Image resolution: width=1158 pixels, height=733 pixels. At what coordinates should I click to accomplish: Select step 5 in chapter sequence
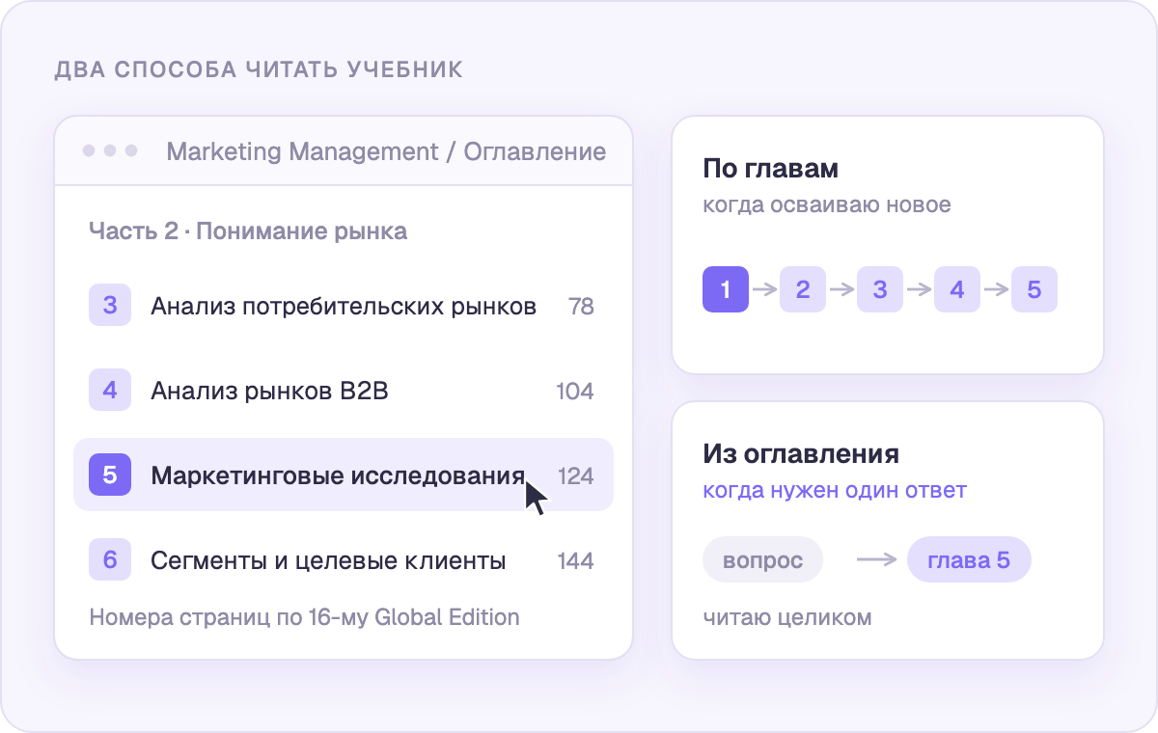pos(1034,289)
